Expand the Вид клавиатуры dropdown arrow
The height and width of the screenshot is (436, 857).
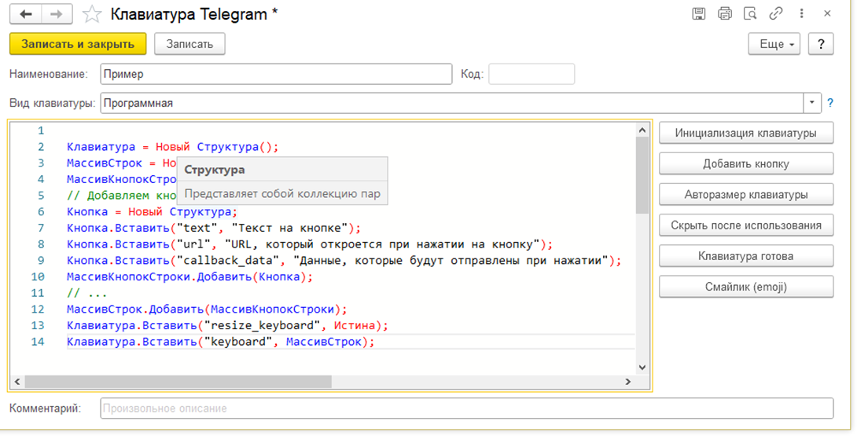click(x=811, y=103)
